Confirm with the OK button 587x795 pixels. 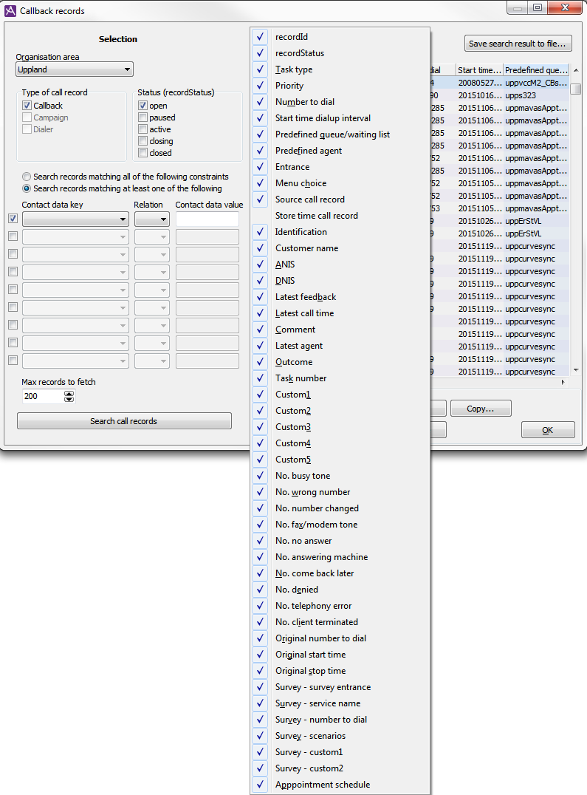point(547,430)
